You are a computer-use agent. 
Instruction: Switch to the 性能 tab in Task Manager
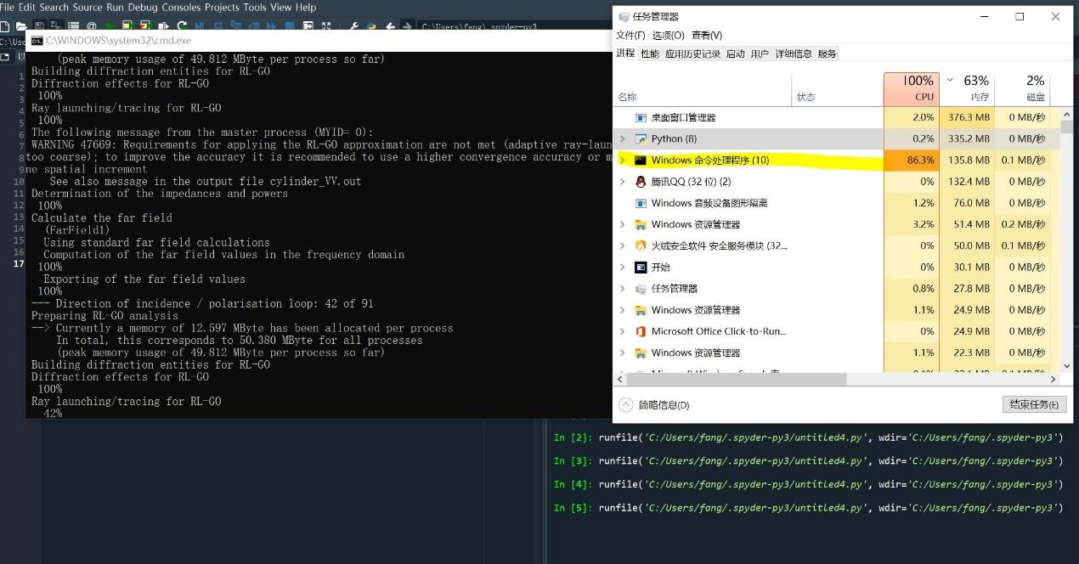pyautogui.click(x=650, y=53)
